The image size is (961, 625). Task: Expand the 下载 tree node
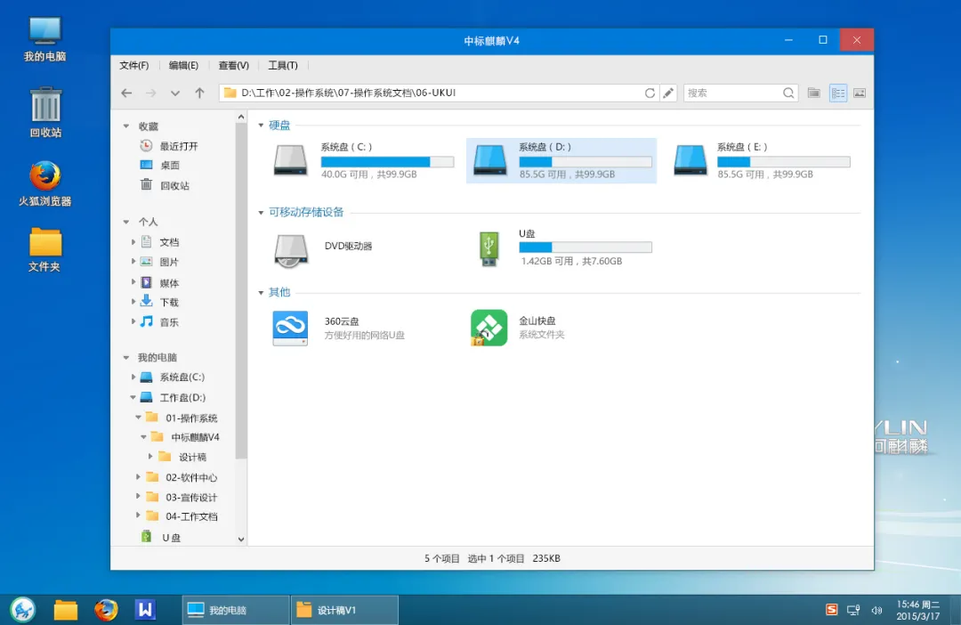point(133,302)
